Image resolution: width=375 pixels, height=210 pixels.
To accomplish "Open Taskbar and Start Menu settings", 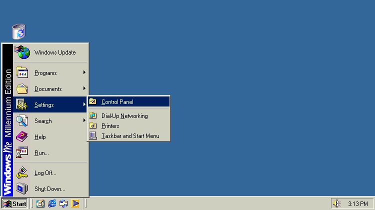I will tap(128, 136).
